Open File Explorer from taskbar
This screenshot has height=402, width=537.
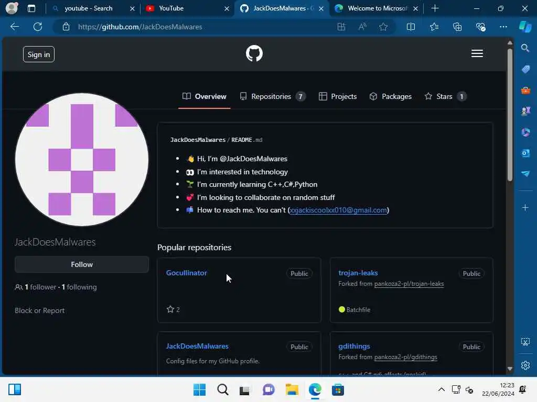pos(292,389)
